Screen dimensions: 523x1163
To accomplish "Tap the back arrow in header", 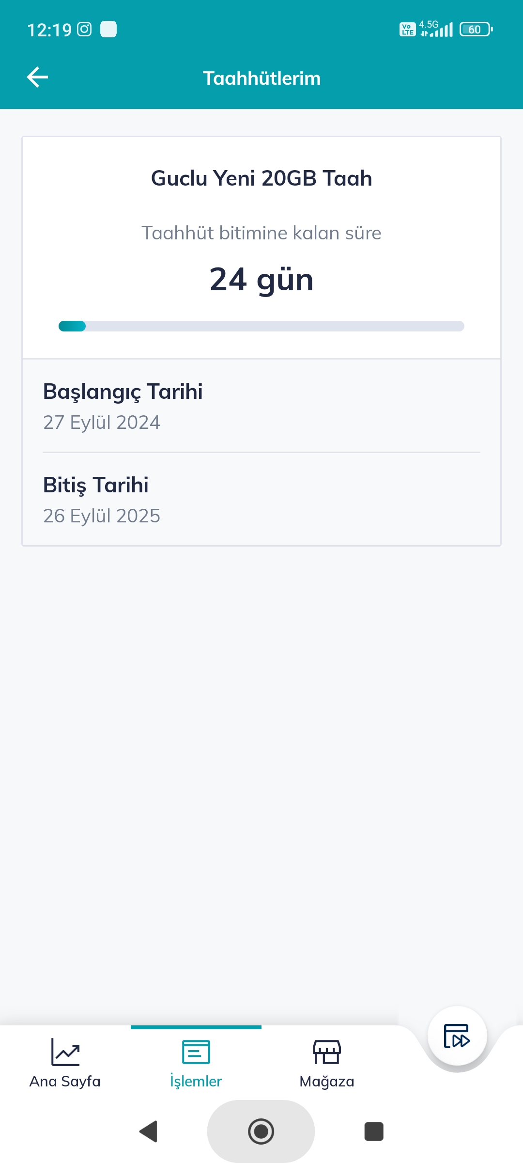I will (x=37, y=78).
